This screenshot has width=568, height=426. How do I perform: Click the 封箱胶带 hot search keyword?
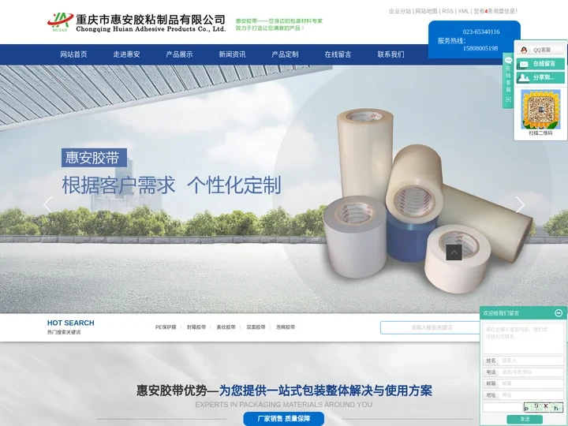[x=196, y=327]
